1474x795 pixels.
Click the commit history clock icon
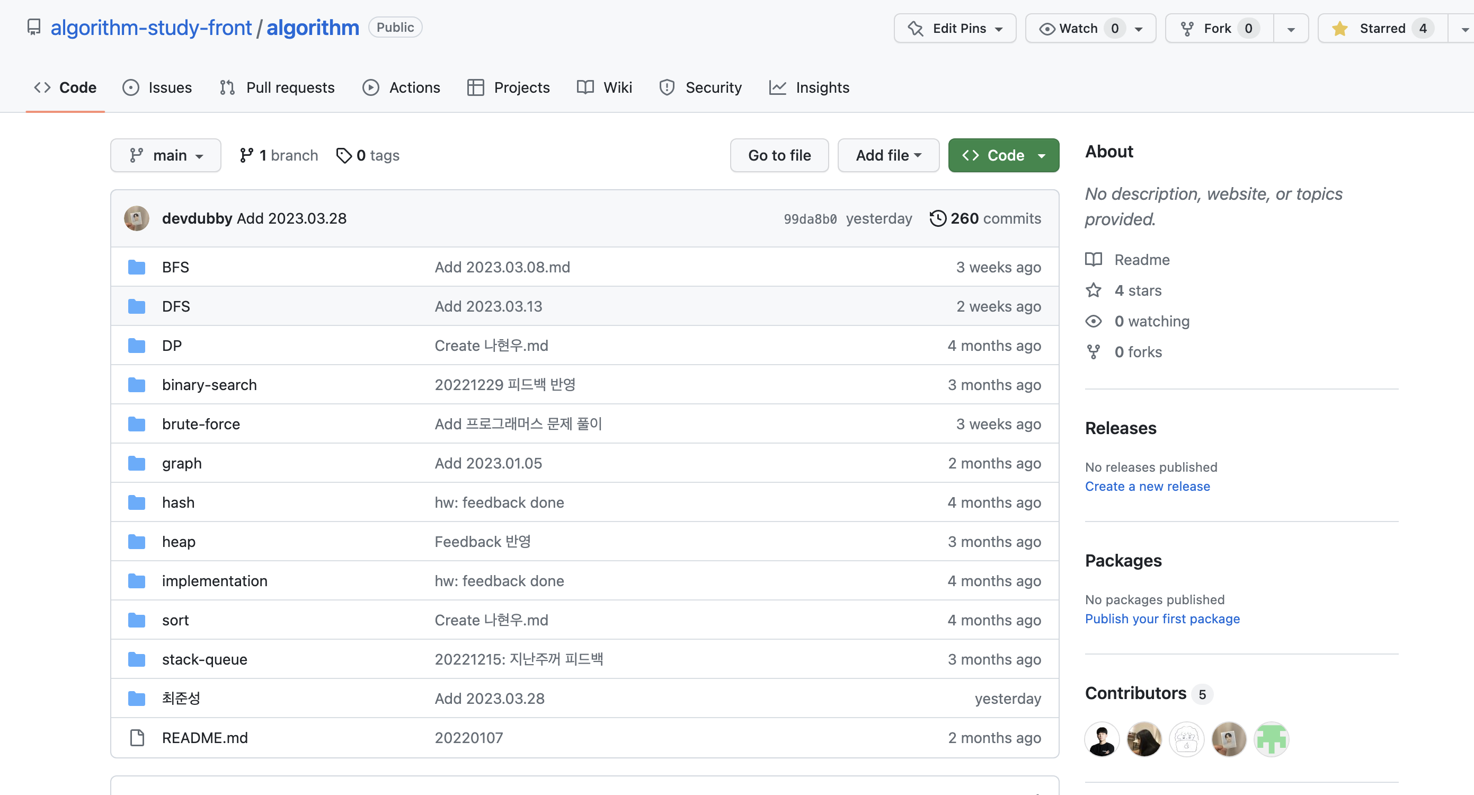[x=937, y=218]
